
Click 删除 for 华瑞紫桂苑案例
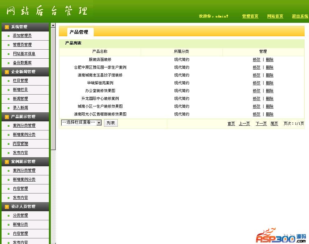tap(269, 83)
